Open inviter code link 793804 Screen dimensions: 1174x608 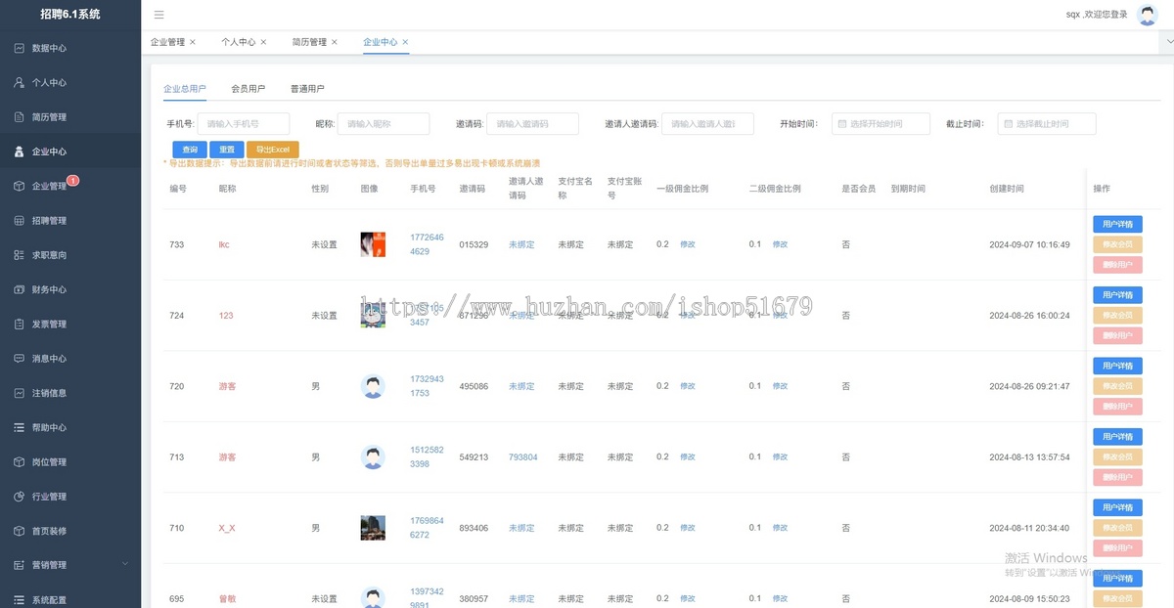pos(522,457)
